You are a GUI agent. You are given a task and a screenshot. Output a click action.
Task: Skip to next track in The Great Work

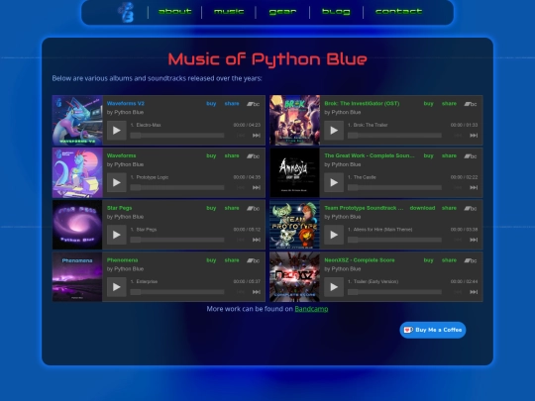474,187
